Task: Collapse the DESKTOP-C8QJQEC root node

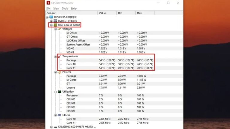Action: tap(47, 17)
